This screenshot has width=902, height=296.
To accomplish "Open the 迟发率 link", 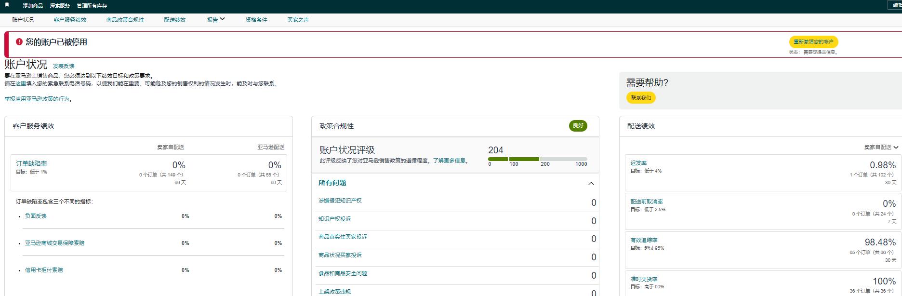I will click(x=638, y=163).
